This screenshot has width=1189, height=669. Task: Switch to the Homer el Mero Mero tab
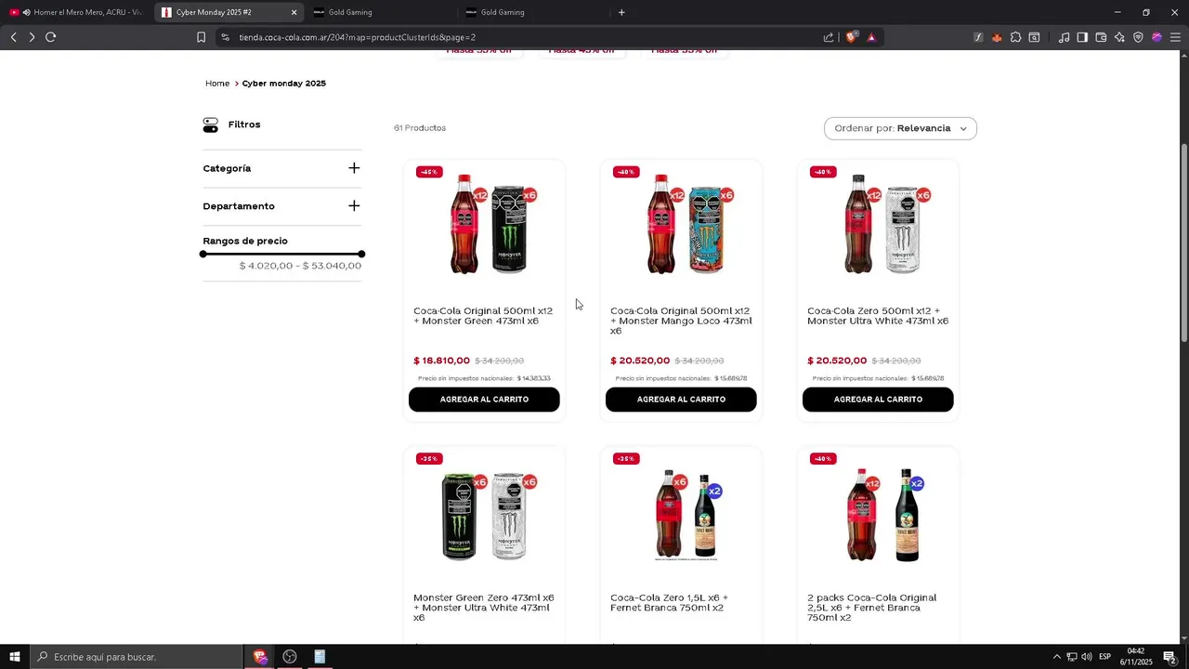point(77,12)
